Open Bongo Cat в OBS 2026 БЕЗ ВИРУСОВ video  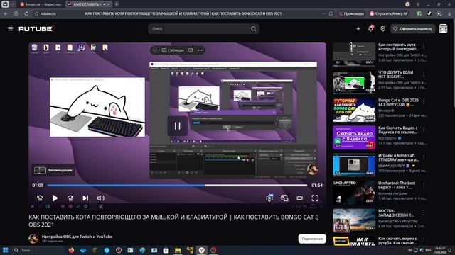[354, 110]
